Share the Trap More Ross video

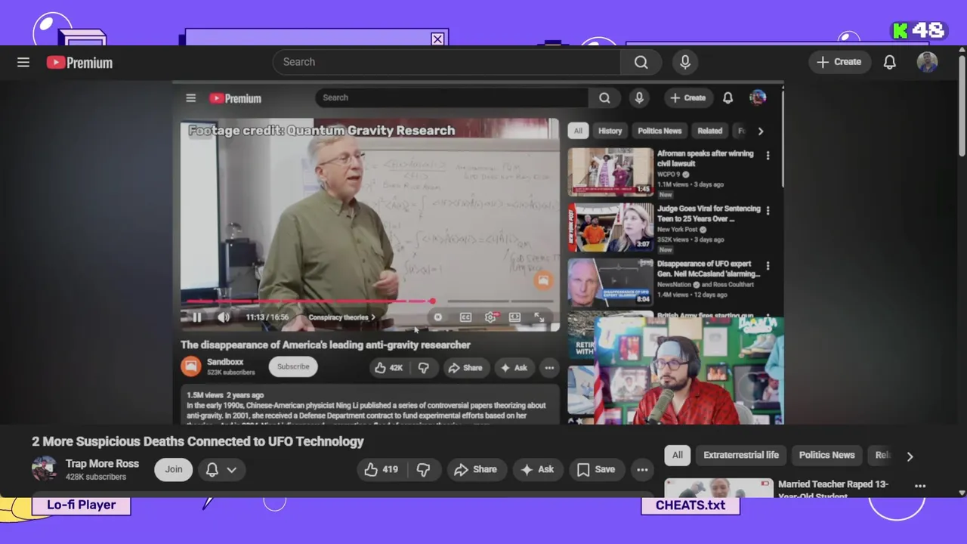click(475, 469)
